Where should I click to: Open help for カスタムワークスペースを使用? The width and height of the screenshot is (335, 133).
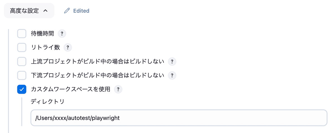click(x=118, y=89)
